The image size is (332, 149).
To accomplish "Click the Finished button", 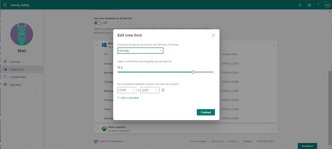I will (206, 112).
